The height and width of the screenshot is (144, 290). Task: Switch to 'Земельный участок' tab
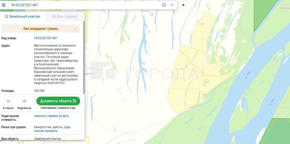click(x=23, y=16)
